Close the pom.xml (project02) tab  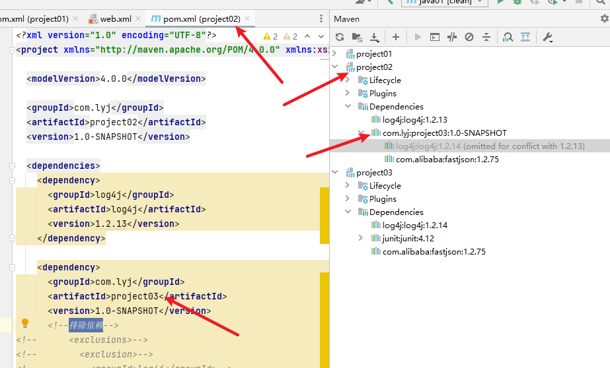click(247, 18)
